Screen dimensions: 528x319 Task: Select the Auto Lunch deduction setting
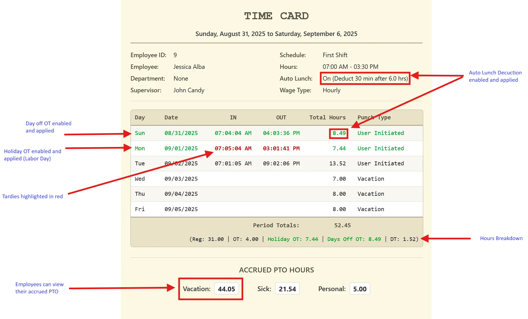click(365, 78)
